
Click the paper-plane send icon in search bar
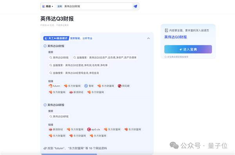coord(135,6)
